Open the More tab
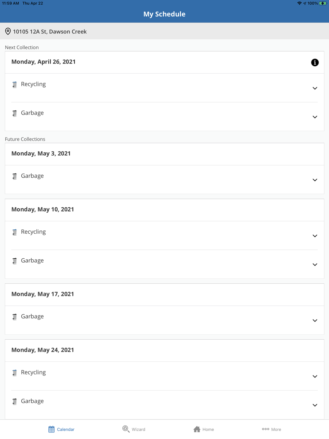Viewport: 329px width, 439px height. (x=271, y=429)
